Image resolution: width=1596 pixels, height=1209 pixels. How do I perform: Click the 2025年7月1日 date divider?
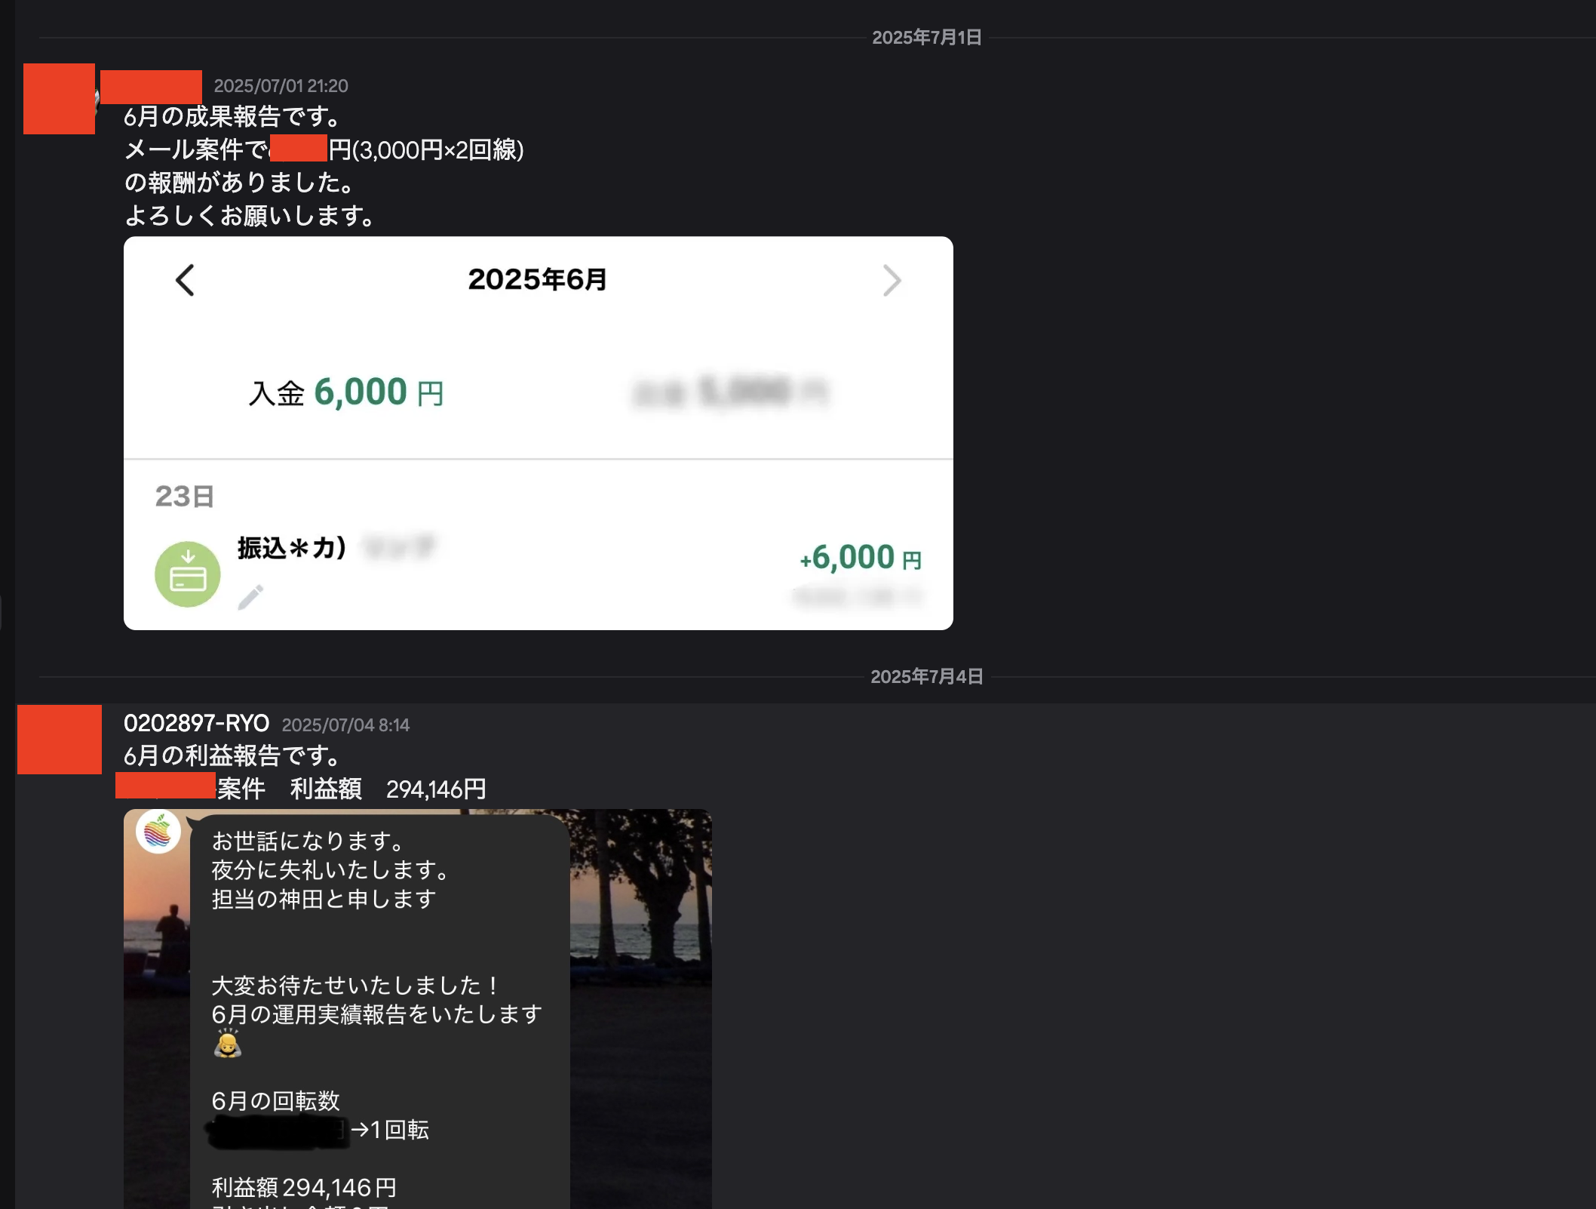(926, 38)
